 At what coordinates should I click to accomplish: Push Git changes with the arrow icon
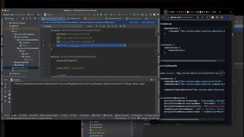[130, 14]
